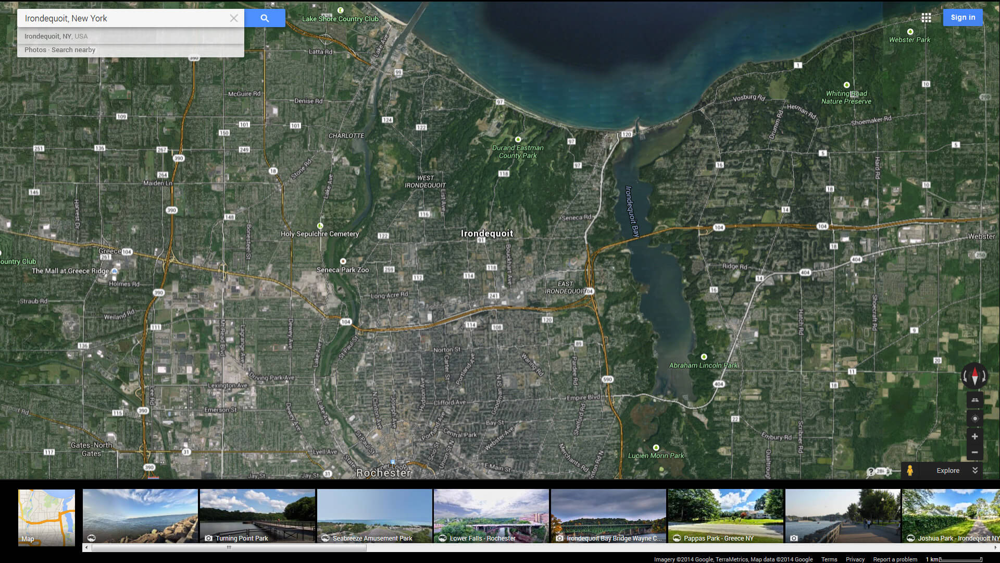Click the compass north needle
Viewport: 1000px width, 563px height.
click(x=975, y=372)
